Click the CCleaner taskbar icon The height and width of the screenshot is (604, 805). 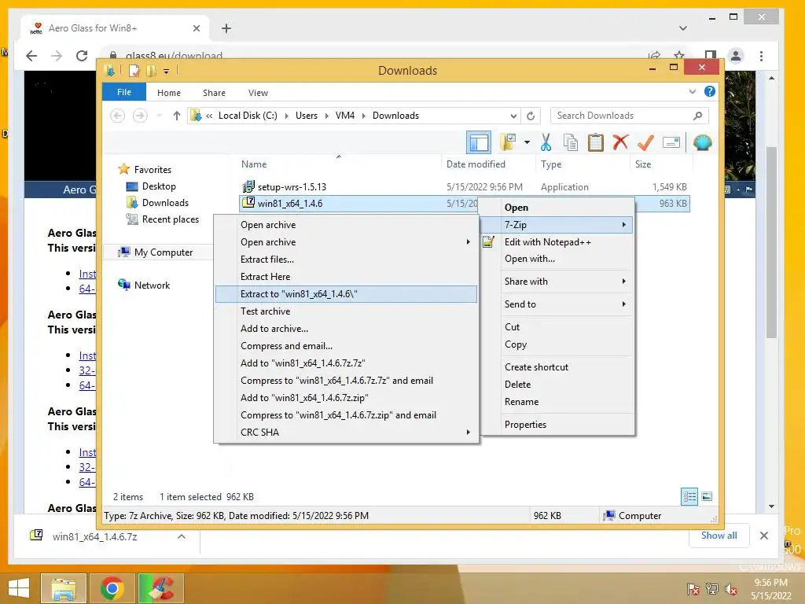tap(161, 588)
